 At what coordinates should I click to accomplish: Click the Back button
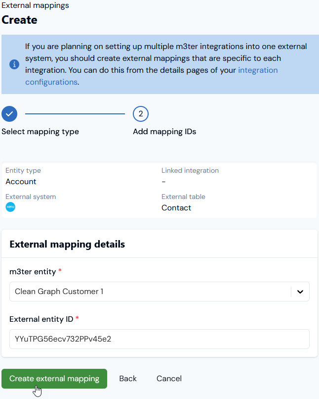(x=128, y=379)
